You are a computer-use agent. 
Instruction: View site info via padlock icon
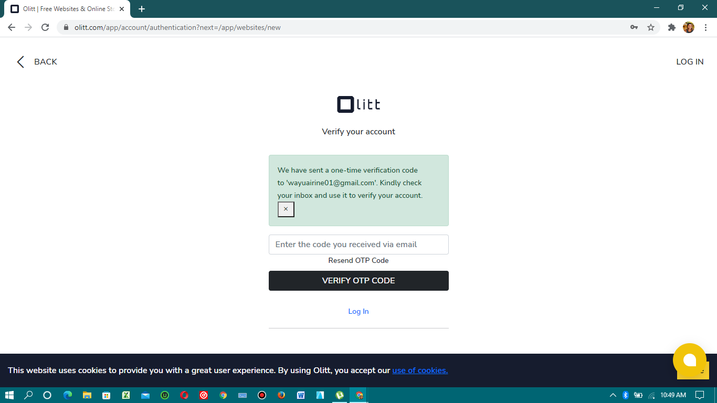(66, 27)
